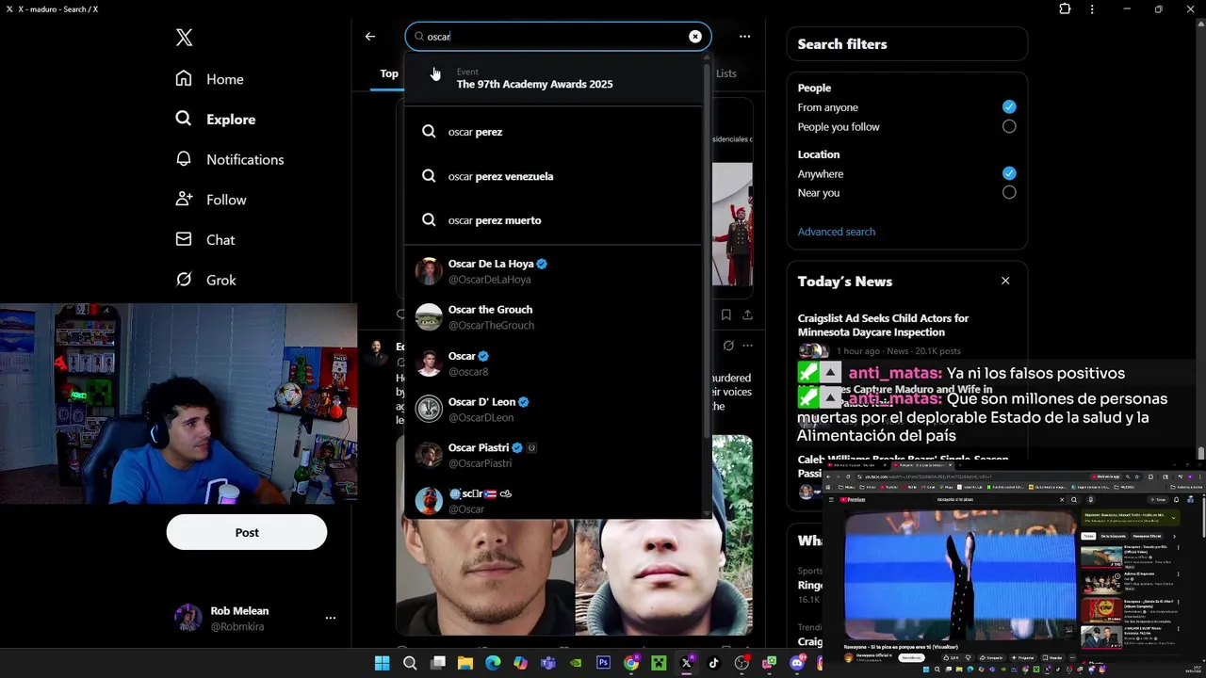
Task: Open the Chat inbox
Action: (204, 240)
